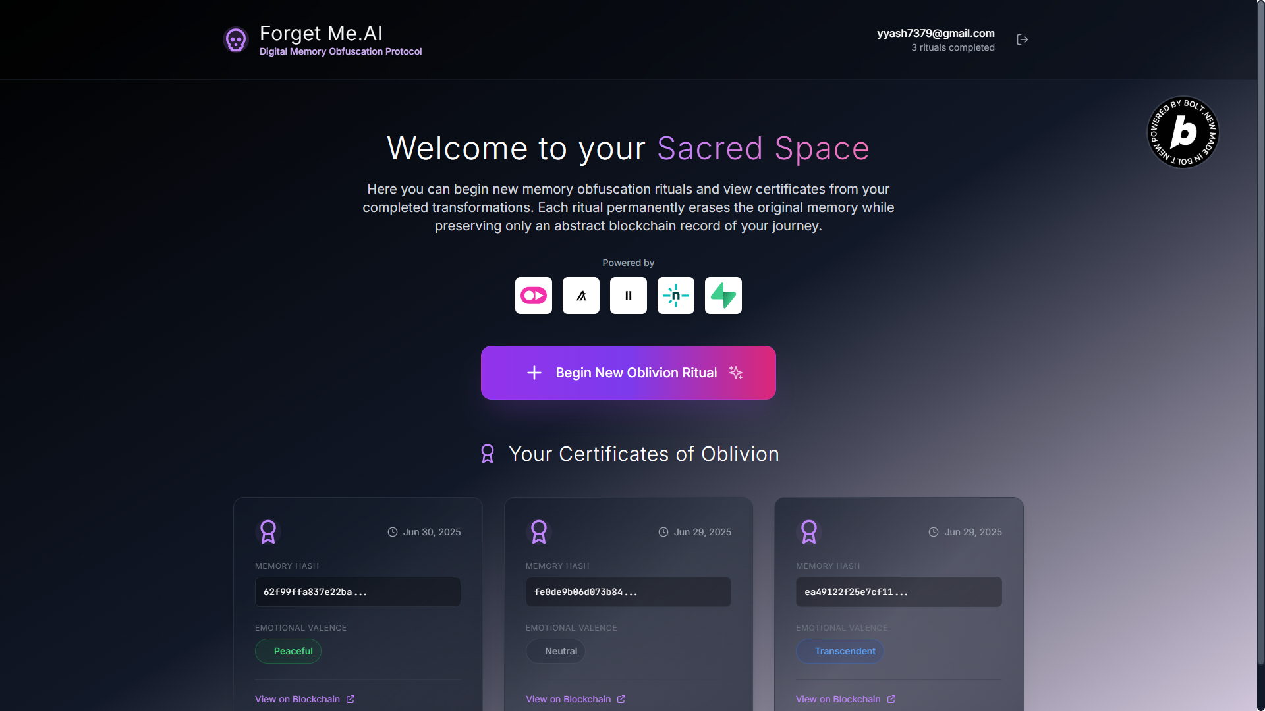Click the Netlify logo tile
The image size is (1265, 711).
[x=675, y=296]
